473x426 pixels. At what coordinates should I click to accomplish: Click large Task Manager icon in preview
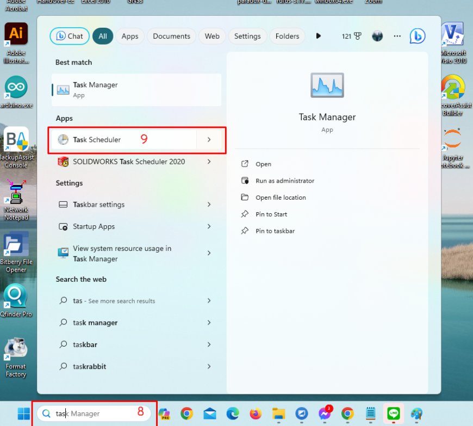pos(327,85)
